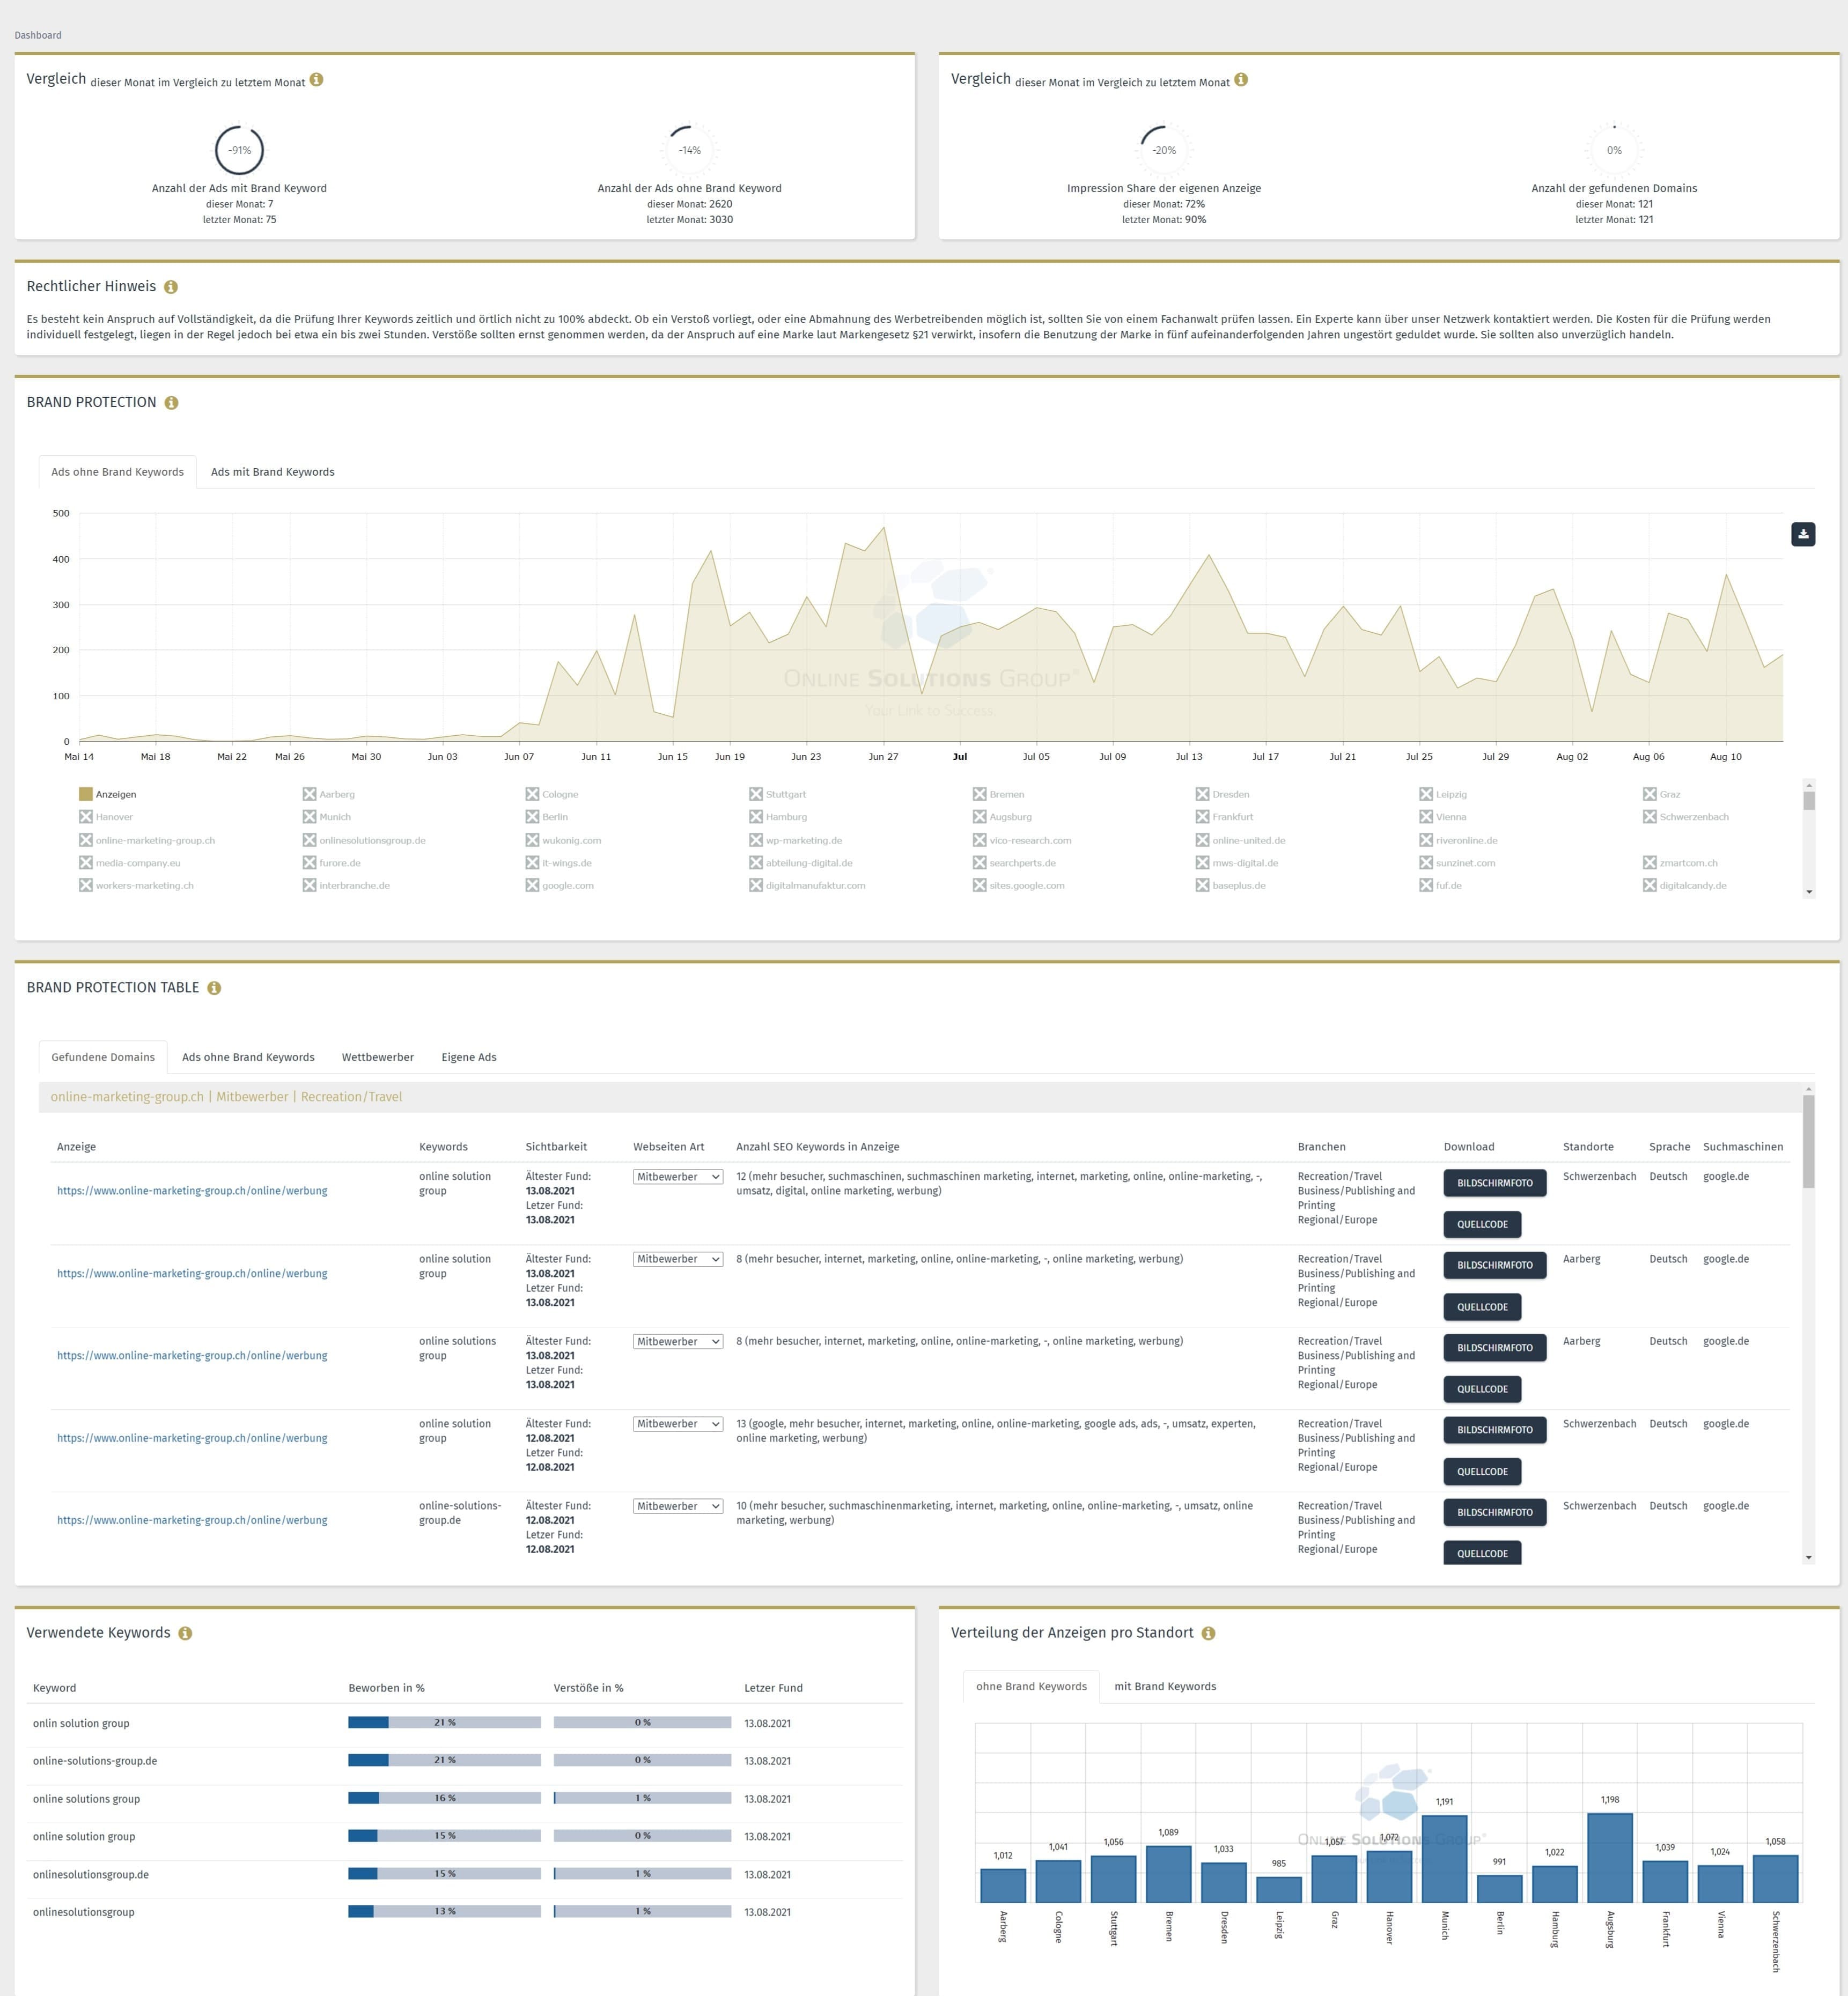Toggle Bremen legend checkbox

[x=999, y=795]
